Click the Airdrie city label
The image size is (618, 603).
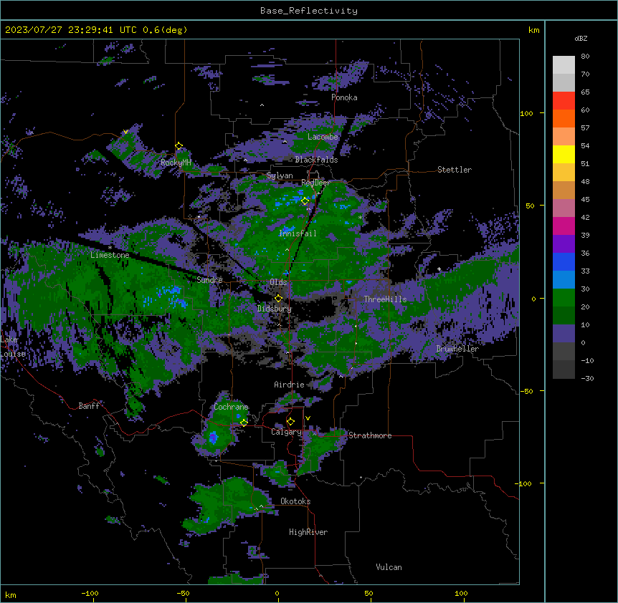coord(289,384)
